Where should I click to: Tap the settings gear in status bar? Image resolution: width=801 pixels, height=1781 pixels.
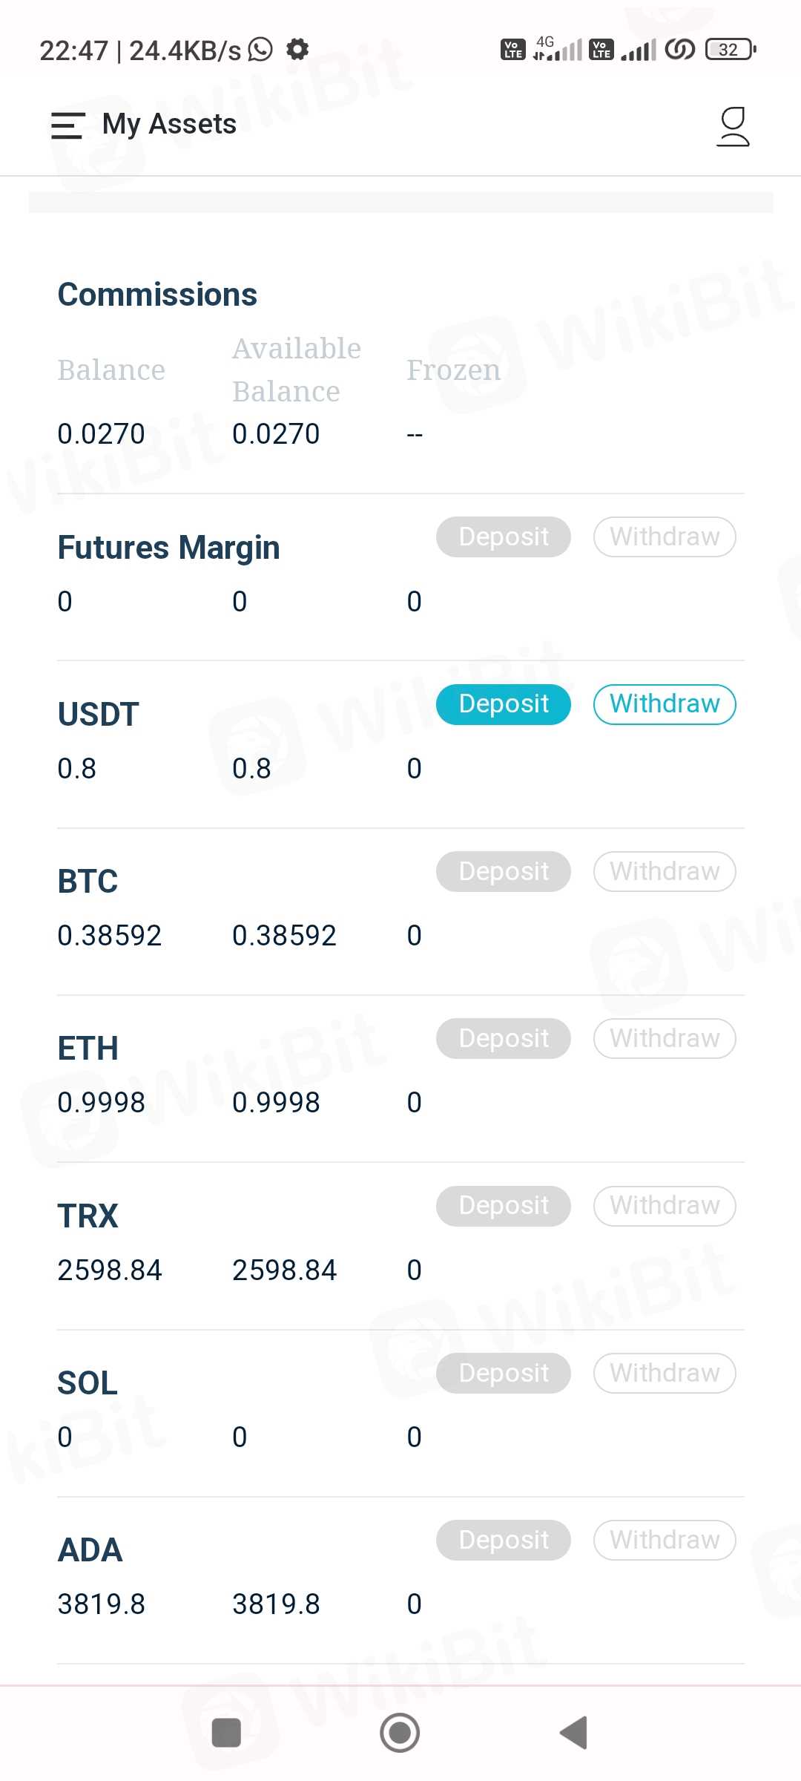click(297, 50)
